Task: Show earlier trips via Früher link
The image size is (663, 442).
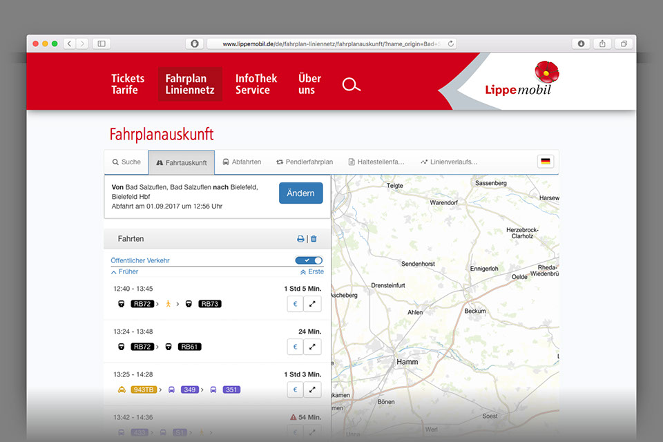Action: coord(124,272)
